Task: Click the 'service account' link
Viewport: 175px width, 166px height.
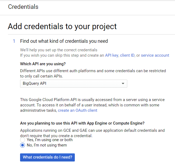Action: coord(155,55)
